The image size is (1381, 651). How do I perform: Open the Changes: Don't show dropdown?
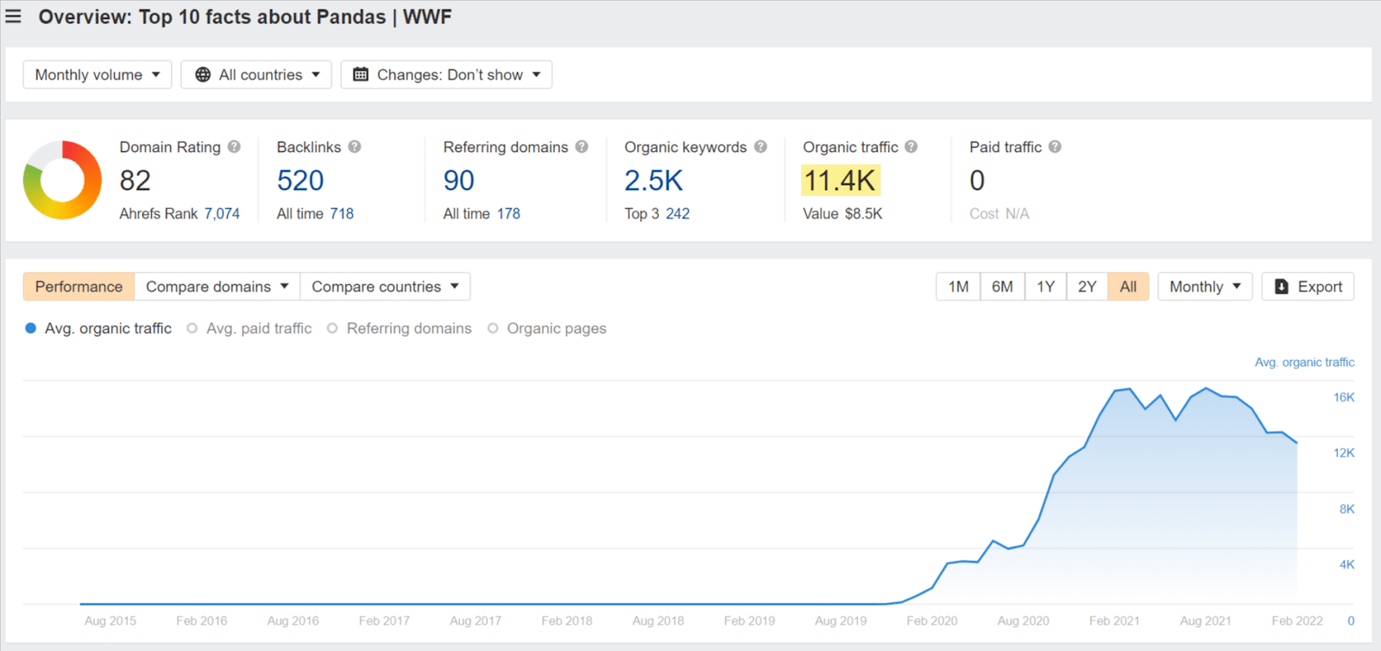[x=446, y=74]
